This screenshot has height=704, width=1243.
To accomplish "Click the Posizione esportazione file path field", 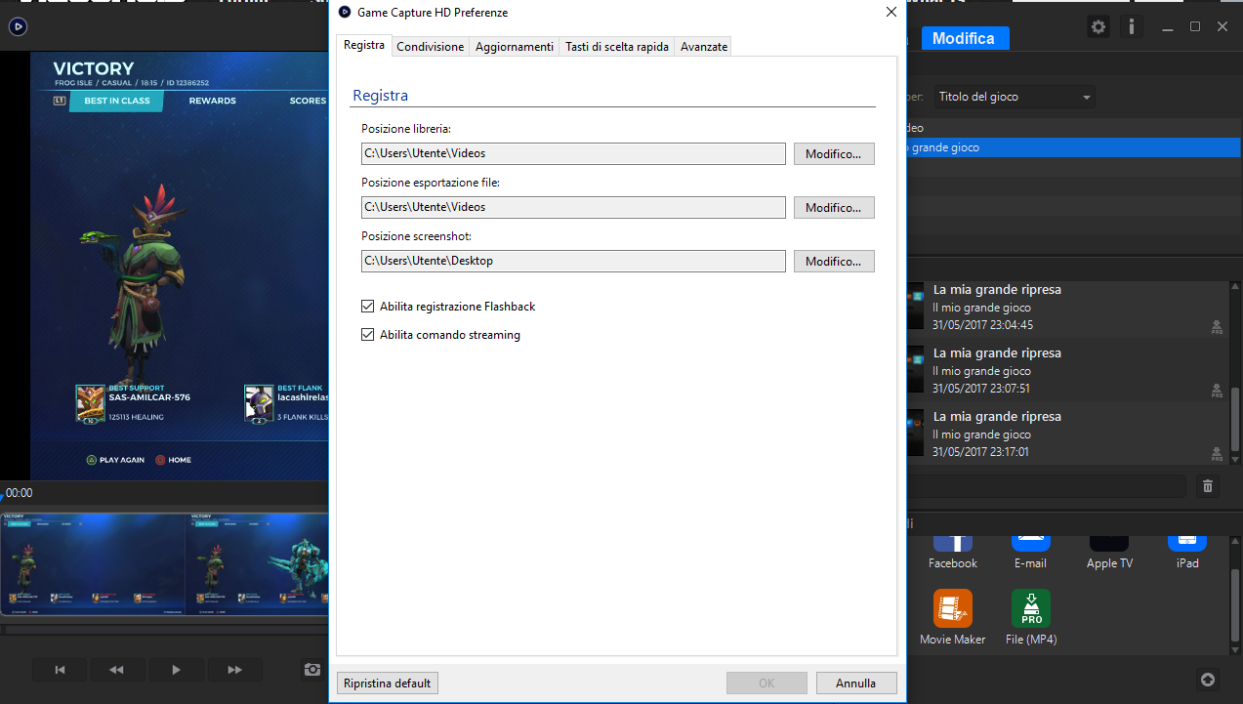I will pyautogui.click(x=573, y=207).
